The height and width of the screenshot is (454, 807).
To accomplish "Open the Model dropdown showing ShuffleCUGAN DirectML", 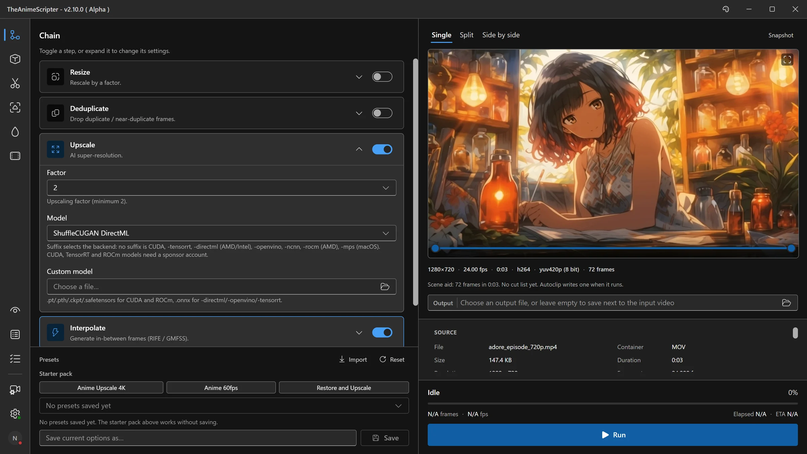I will coord(222,233).
